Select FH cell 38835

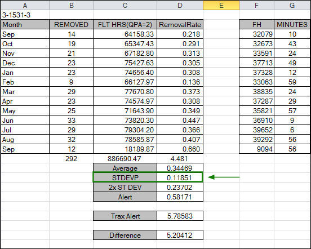[257, 92]
